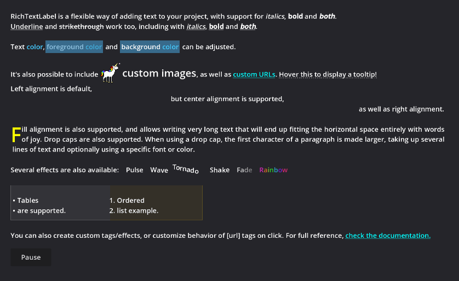Click the Rainbow effect word
459x281 pixels.
[x=273, y=170]
